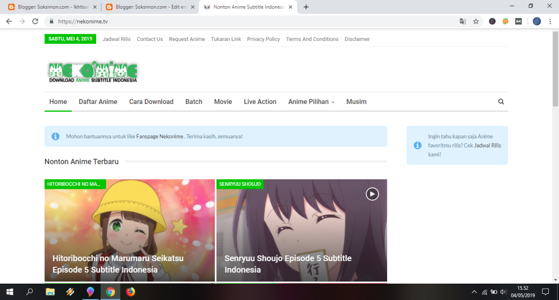Click the scrollbar down arrow
This screenshot has width=559, height=300.
coord(555,280)
